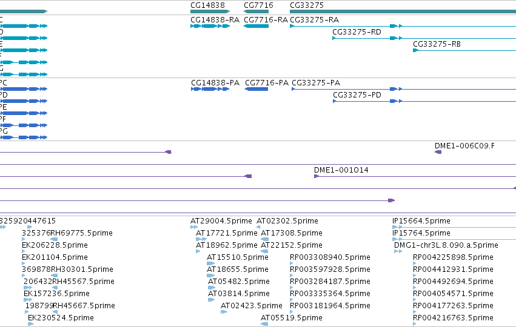Viewport: 516px width, 327px height.
Task: Select the DMG1-chr3L.8.090.a.5prime arrow glyph
Action: [398, 251]
